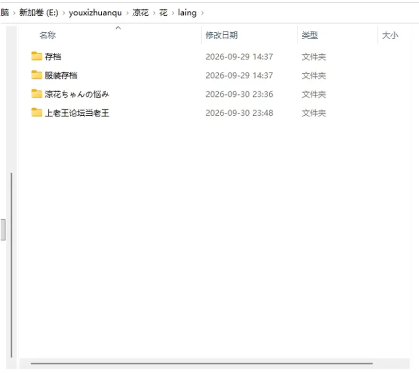The width and height of the screenshot is (419, 373).
Task: Click the horizontal scrollbar at the bottom
Action: (202, 363)
